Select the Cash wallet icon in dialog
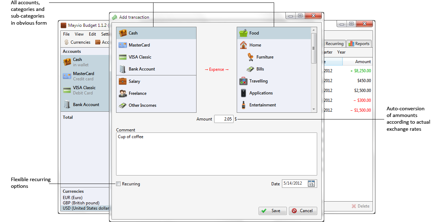This screenshot has height=222, width=441. [123, 33]
